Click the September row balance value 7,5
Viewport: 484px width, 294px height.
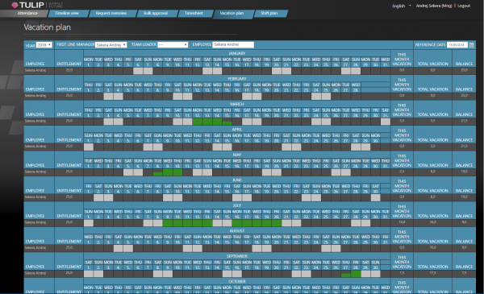coord(464,273)
